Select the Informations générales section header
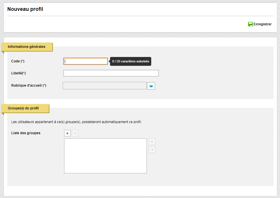The image size is (280, 198). (27, 47)
